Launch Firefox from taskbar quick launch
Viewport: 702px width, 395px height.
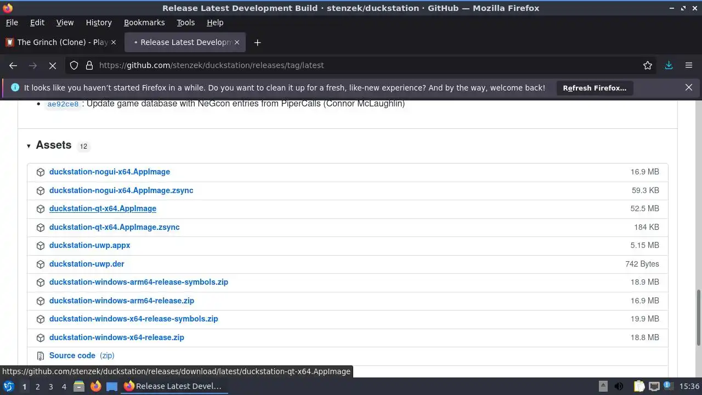click(95, 386)
